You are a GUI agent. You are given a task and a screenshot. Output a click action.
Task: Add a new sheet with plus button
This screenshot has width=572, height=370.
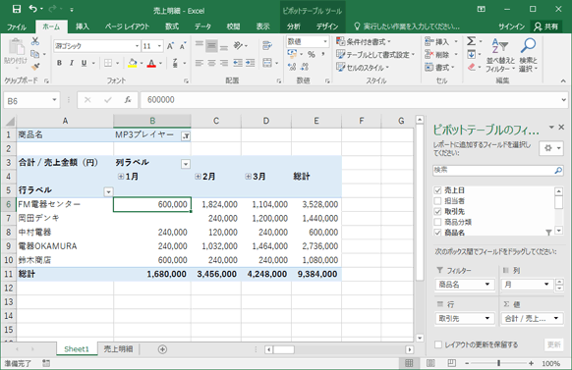pyautogui.click(x=162, y=349)
